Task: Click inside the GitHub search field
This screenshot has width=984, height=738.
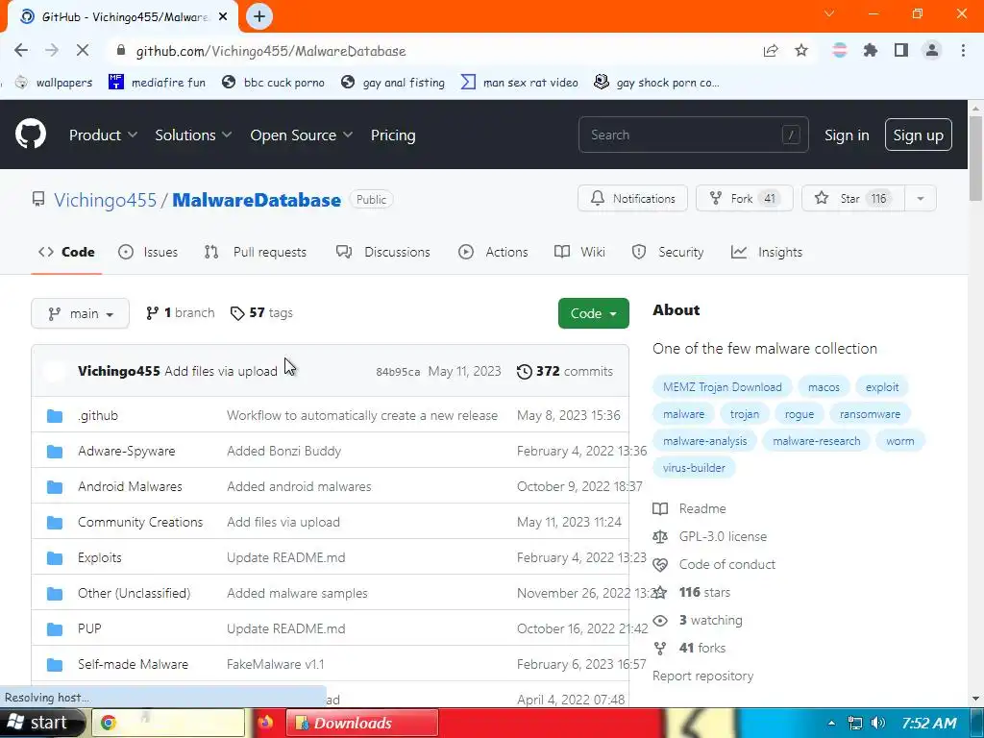Action: [x=694, y=135]
